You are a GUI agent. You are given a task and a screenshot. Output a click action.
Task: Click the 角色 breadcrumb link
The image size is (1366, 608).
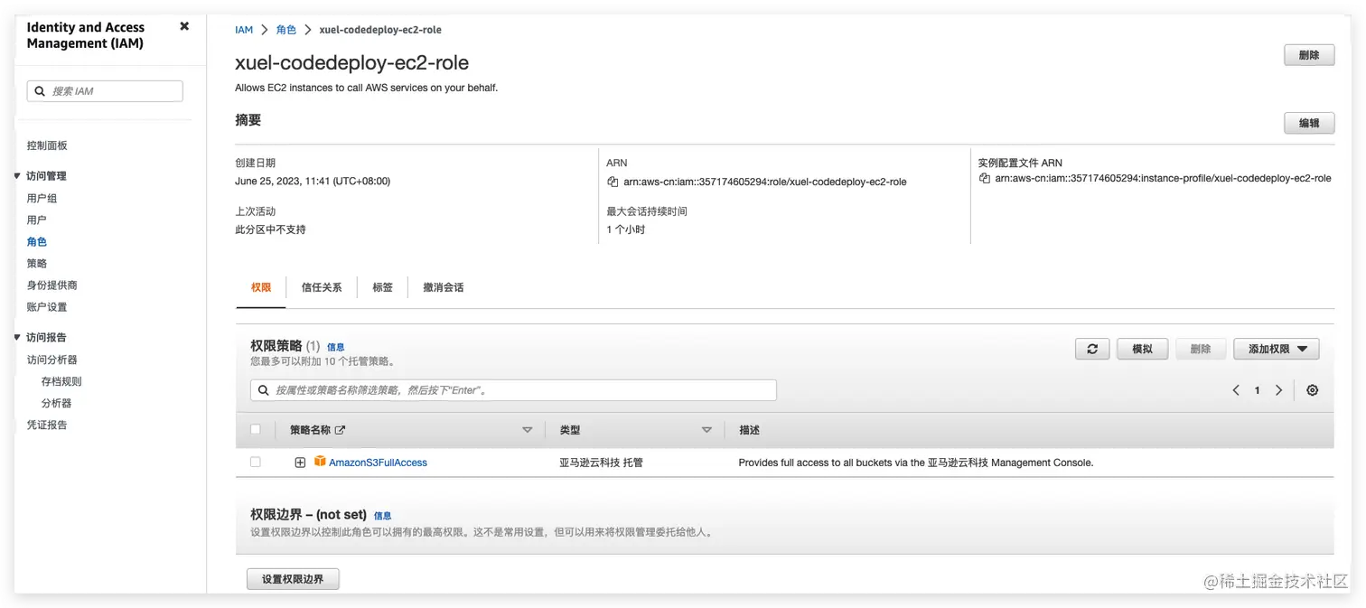[x=286, y=30]
